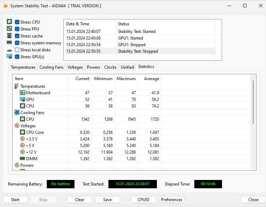Click the percent icon beside Stress FPU
The image size is (266, 207).
point(9,29)
